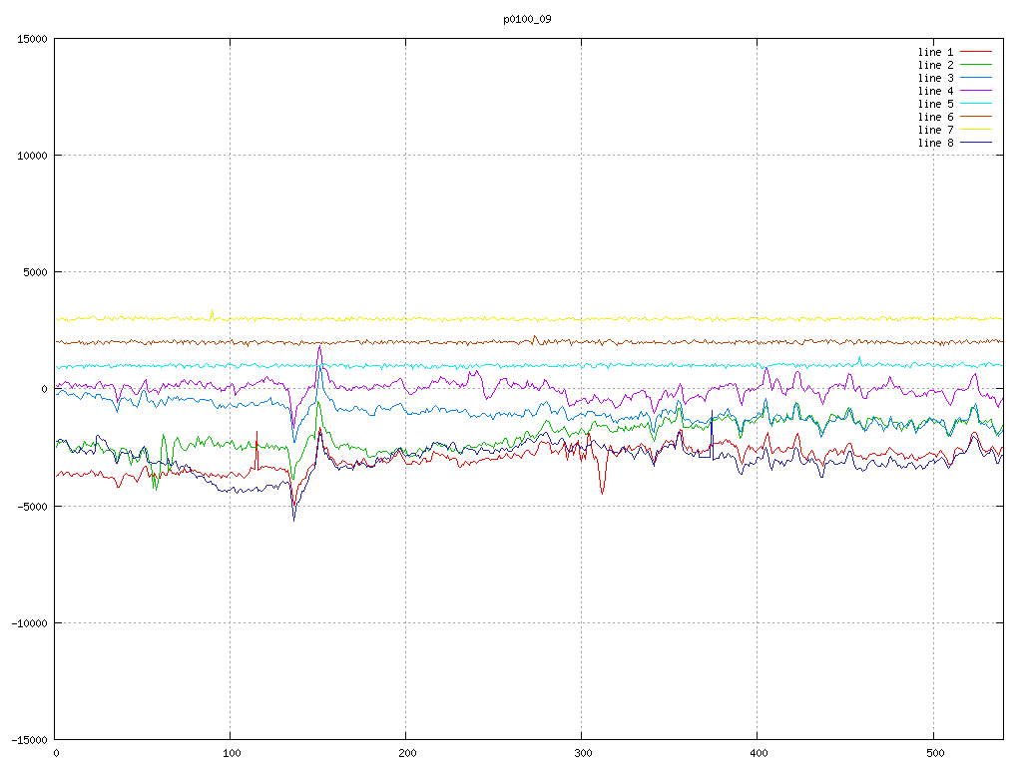
Task: Select the "line 6" legend label
Action: click(935, 117)
